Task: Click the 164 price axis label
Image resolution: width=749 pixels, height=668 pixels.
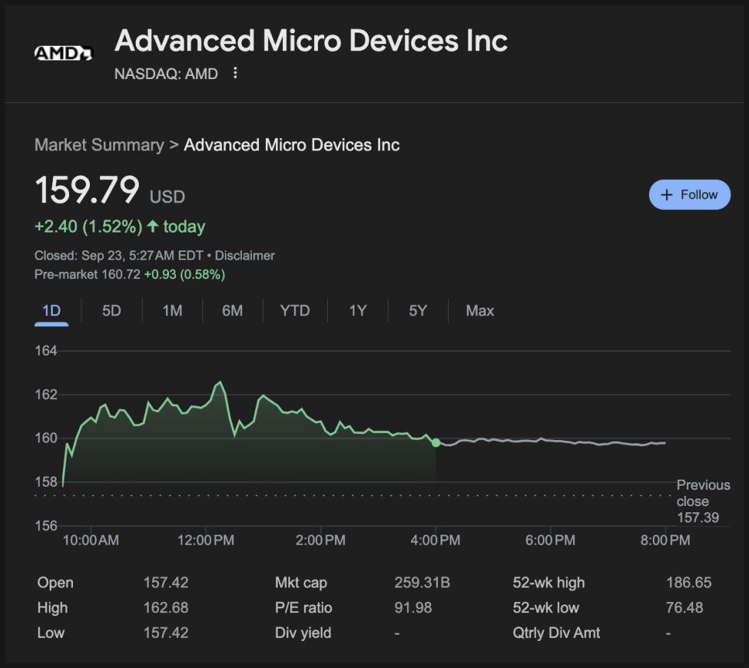Action: click(46, 350)
